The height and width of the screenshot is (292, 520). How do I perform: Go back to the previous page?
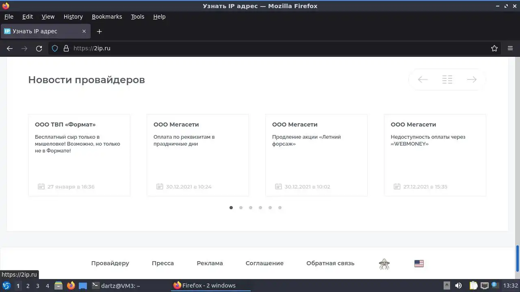(x=10, y=48)
